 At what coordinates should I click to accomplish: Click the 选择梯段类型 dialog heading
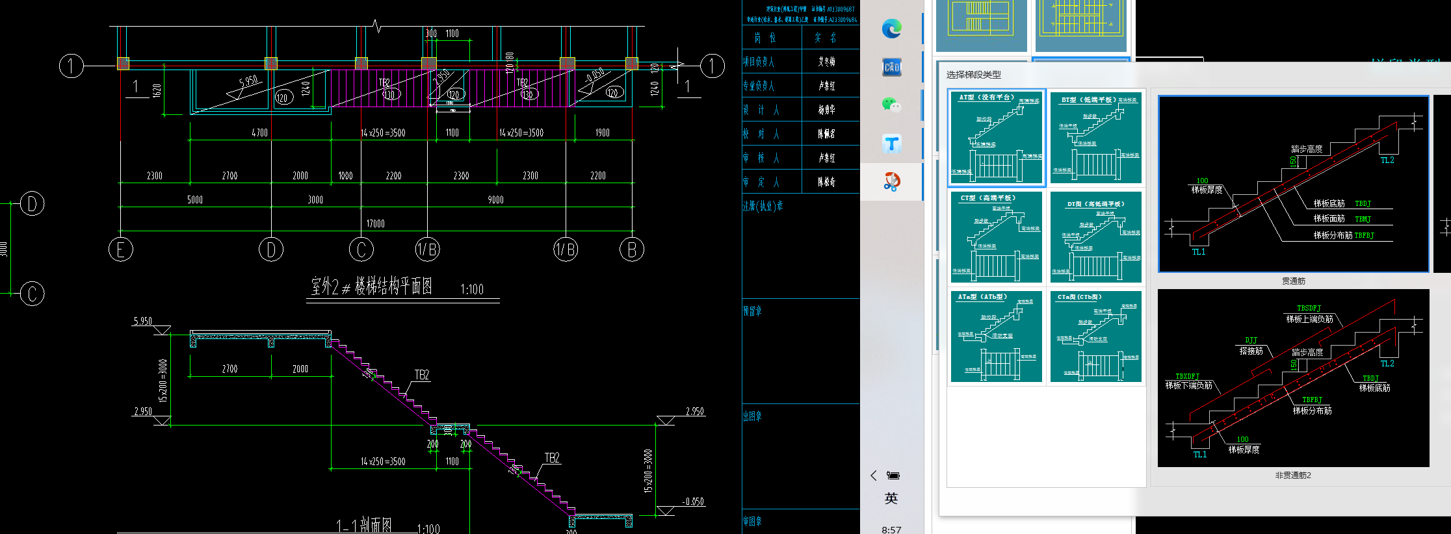click(974, 75)
